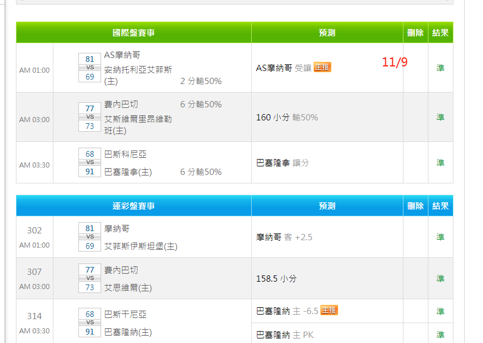This screenshot has width=483, height=343.
Task: Click prediction 158.5 小分
Action: [276, 279]
